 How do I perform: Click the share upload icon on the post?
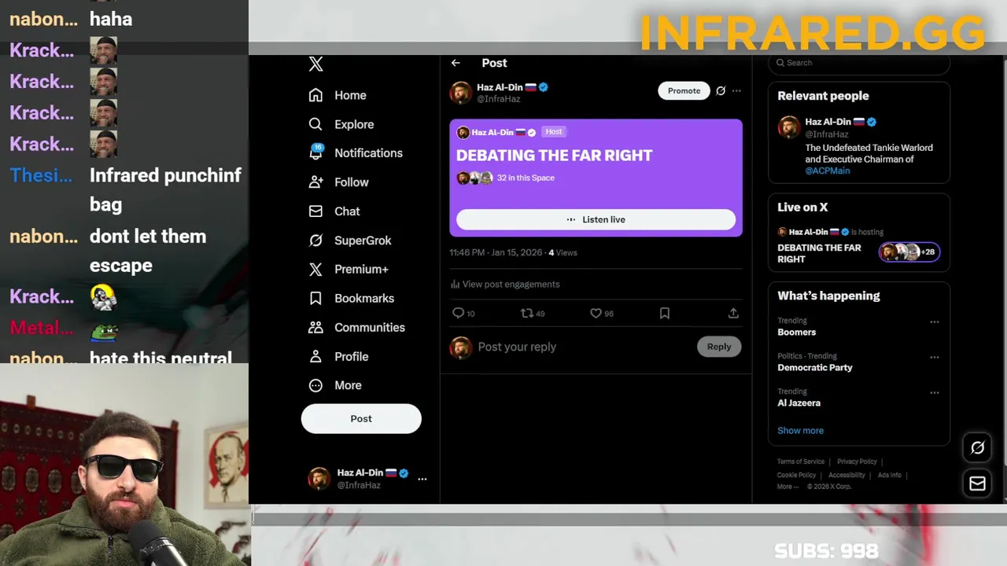[733, 314]
